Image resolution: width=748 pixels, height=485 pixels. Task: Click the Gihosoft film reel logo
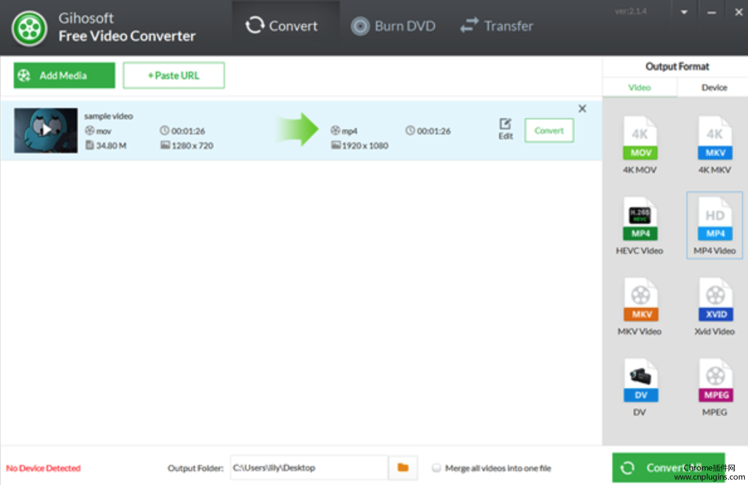tap(30, 29)
